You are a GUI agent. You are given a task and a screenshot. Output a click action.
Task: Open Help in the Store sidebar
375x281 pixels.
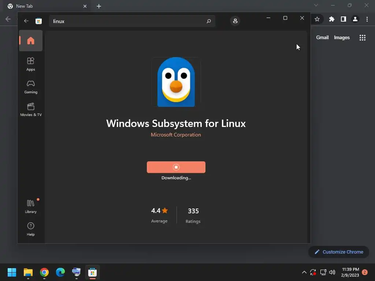[31, 229]
